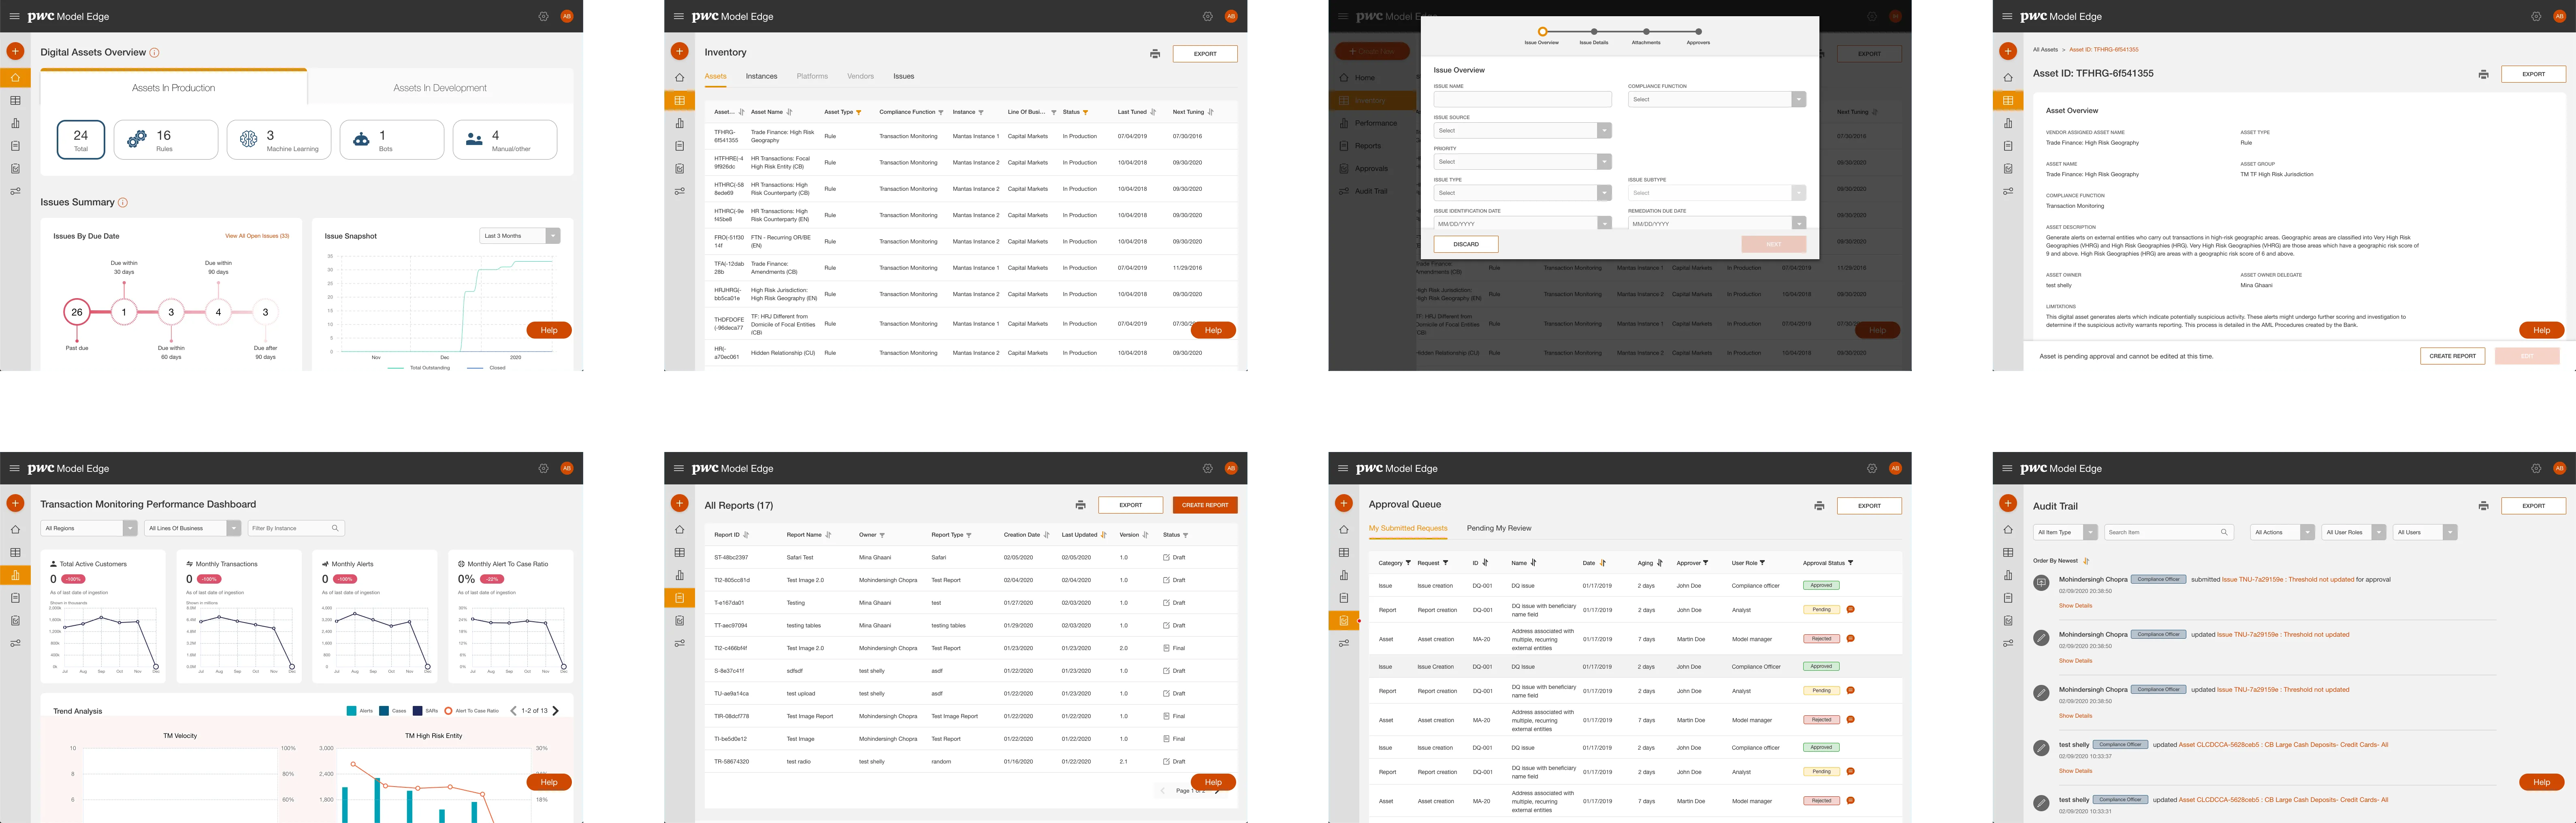Click the Asset Type filter icon in Inventory table

[859, 112]
